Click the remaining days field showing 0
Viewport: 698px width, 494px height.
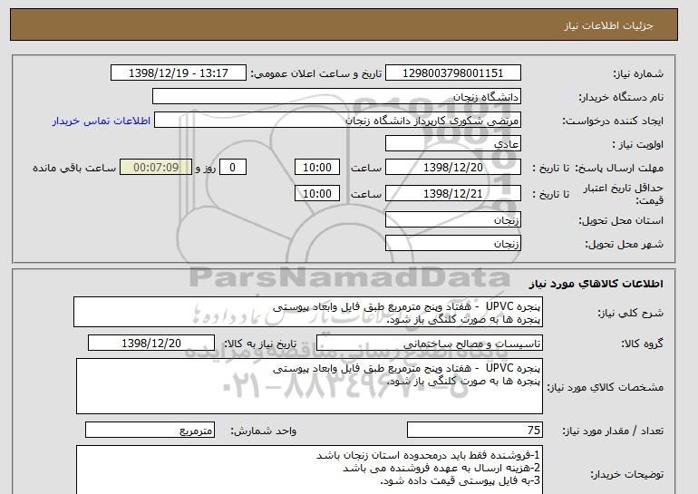[232, 168]
